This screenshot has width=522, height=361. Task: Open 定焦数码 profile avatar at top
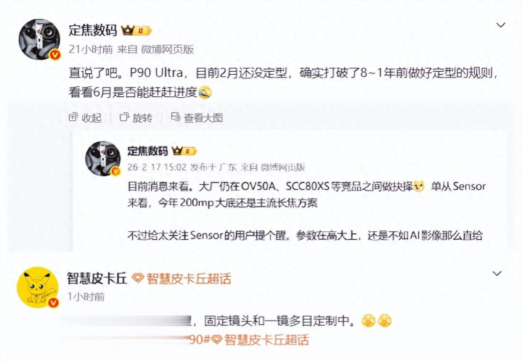(39, 39)
